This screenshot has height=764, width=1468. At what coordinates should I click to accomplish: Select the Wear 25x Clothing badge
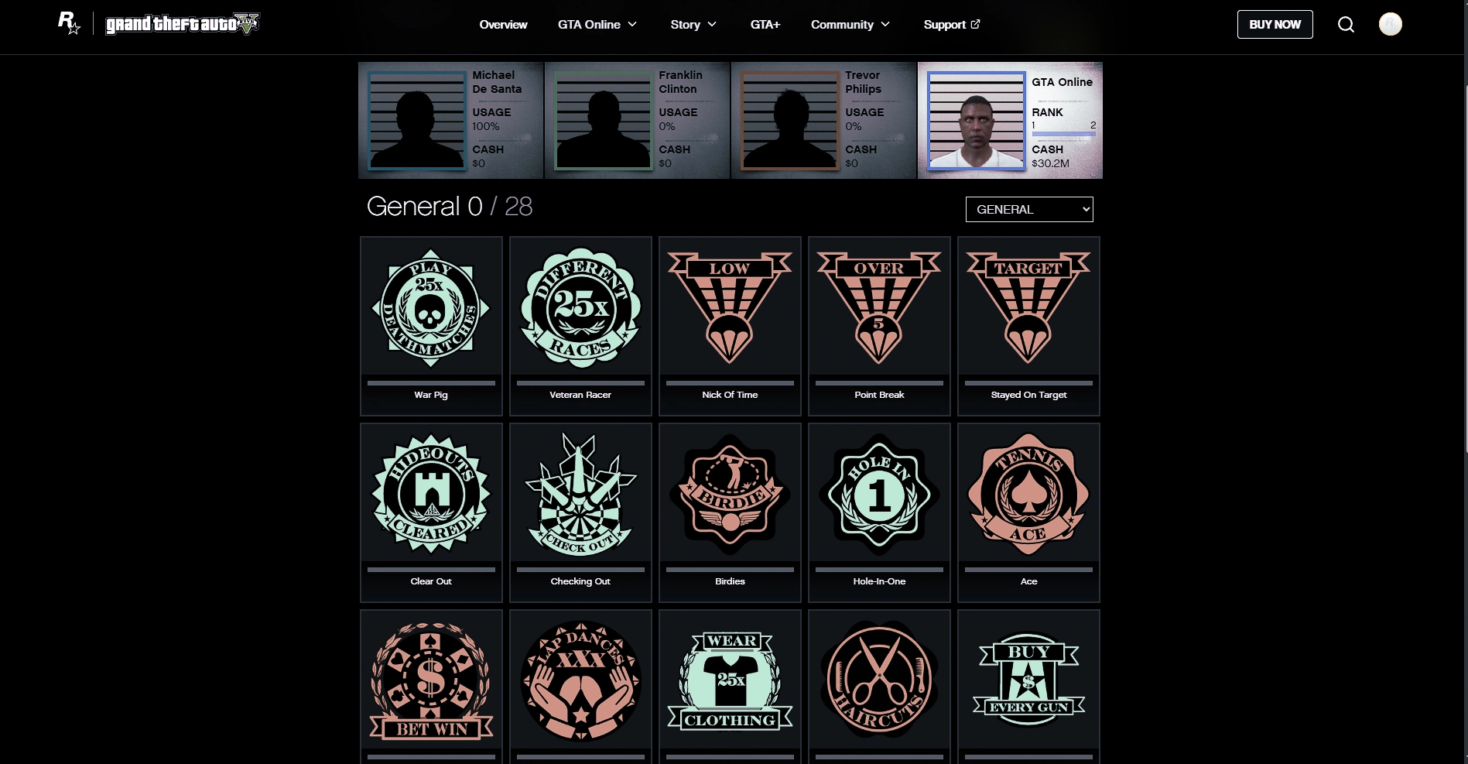730,681
